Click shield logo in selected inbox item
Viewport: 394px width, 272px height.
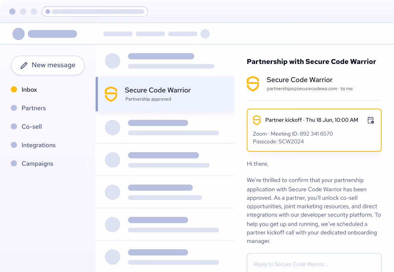111,94
